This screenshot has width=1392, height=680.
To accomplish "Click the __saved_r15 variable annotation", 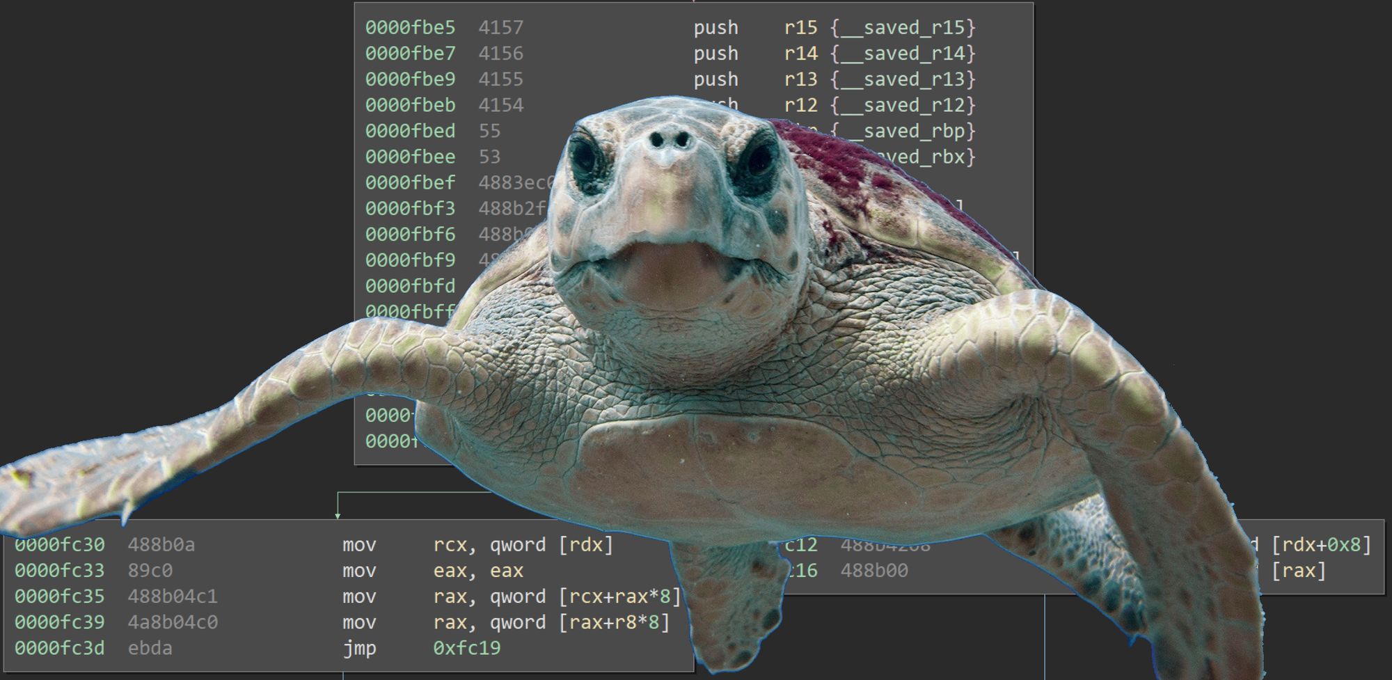I will pyautogui.click(x=903, y=28).
